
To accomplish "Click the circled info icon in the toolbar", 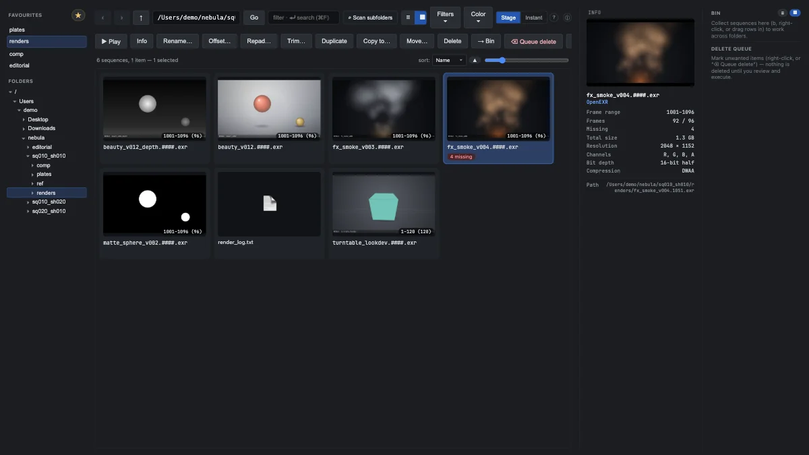I will (567, 18).
